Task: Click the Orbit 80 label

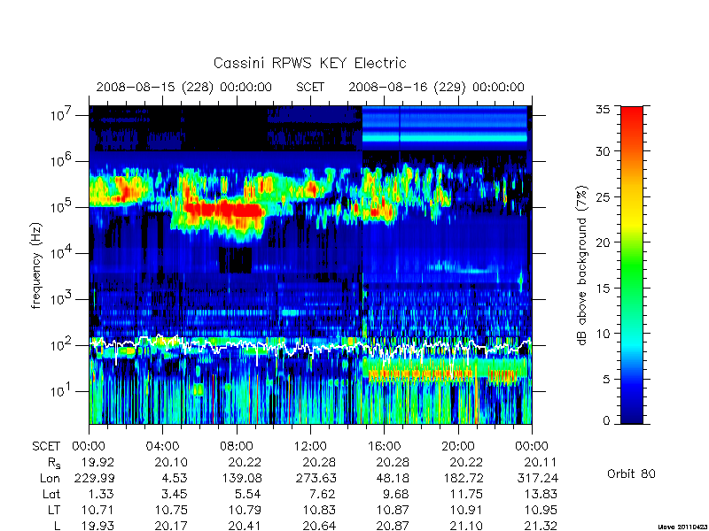Action: click(x=631, y=473)
